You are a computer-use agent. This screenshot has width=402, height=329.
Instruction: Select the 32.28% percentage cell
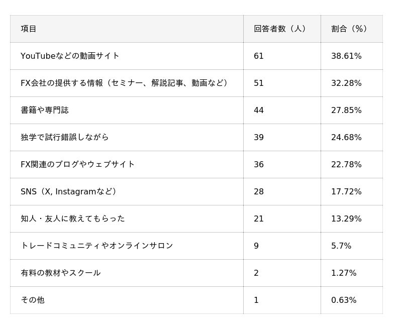(x=346, y=83)
